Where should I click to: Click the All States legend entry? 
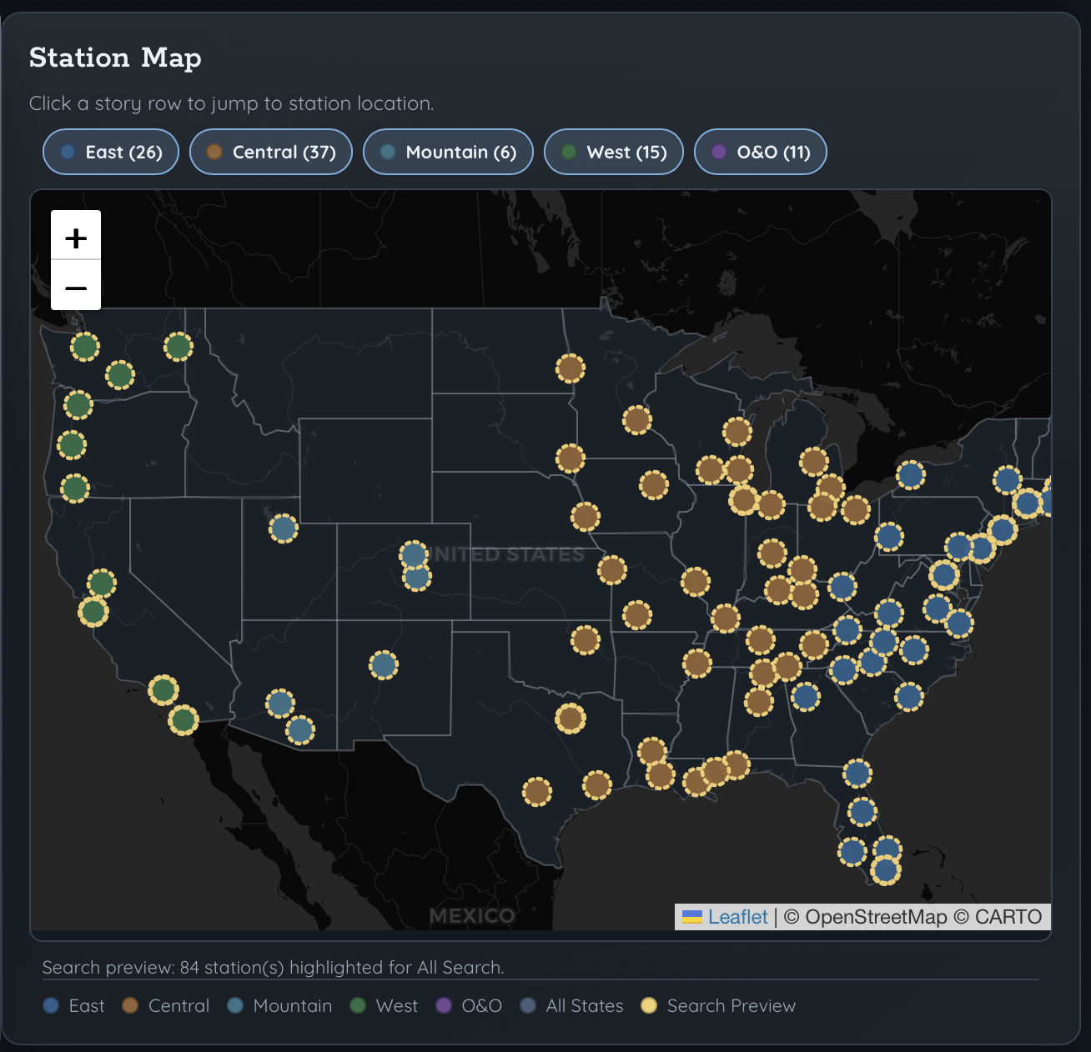[x=584, y=1005]
